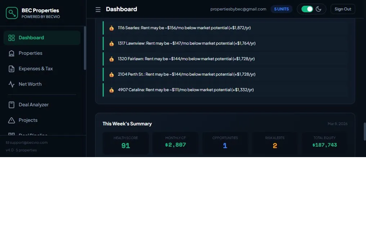Click propertiesbybec@gmail.com account email
This screenshot has height=237, width=366.
pos(238,9)
